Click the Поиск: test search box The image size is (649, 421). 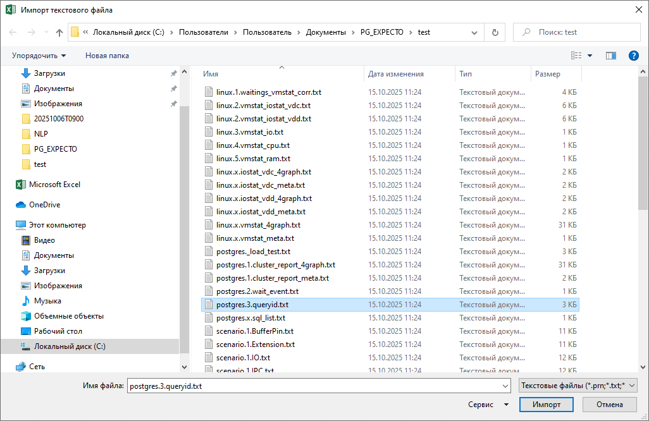576,32
